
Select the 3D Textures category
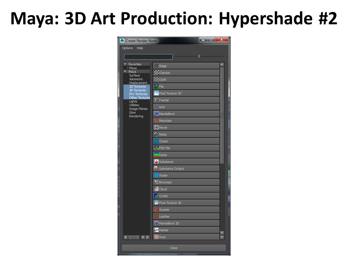point(137,90)
